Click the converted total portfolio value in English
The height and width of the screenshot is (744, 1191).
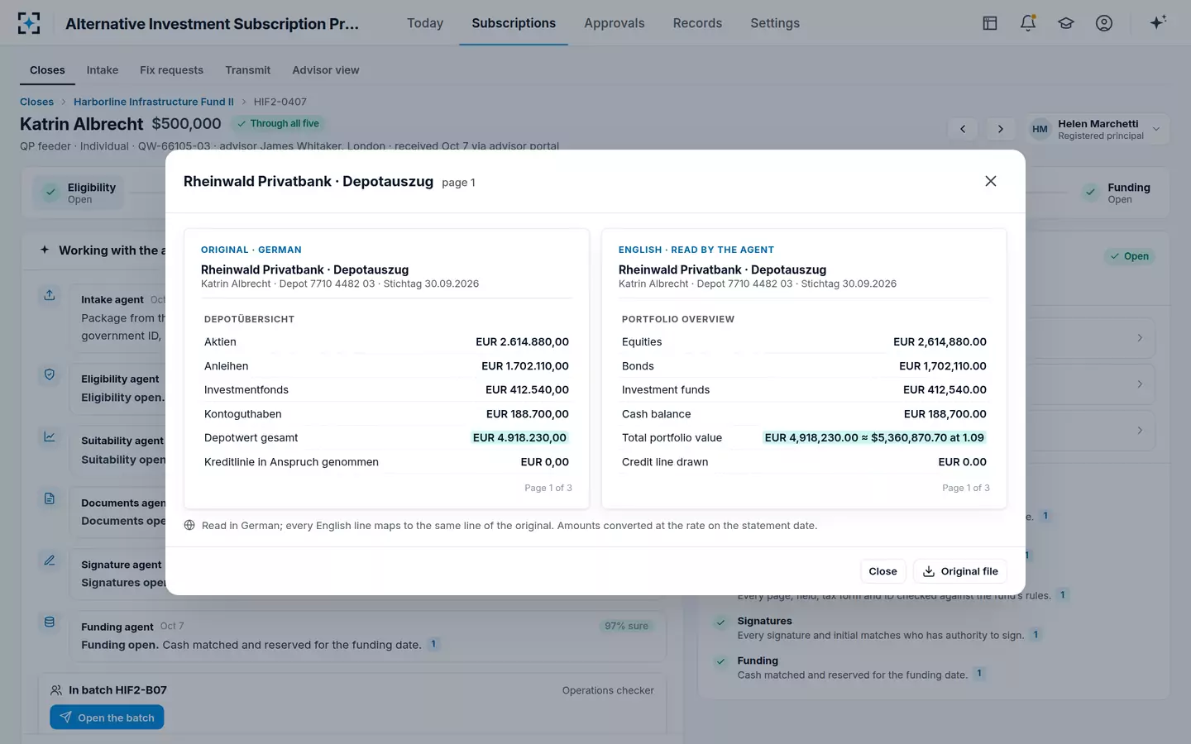874,438
